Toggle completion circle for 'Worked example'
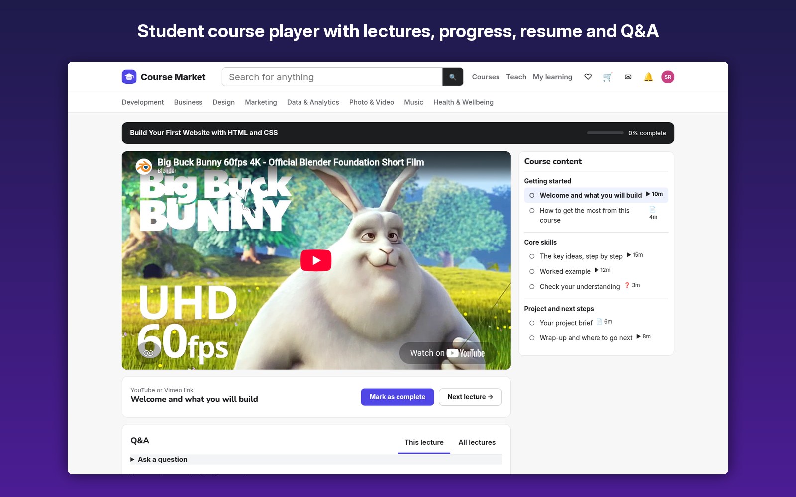The width and height of the screenshot is (796, 497). (x=532, y=271)
